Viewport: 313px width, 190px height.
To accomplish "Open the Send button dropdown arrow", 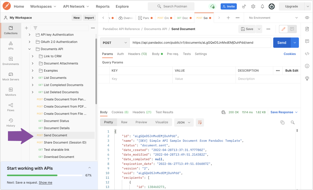I will click(295, 43).
